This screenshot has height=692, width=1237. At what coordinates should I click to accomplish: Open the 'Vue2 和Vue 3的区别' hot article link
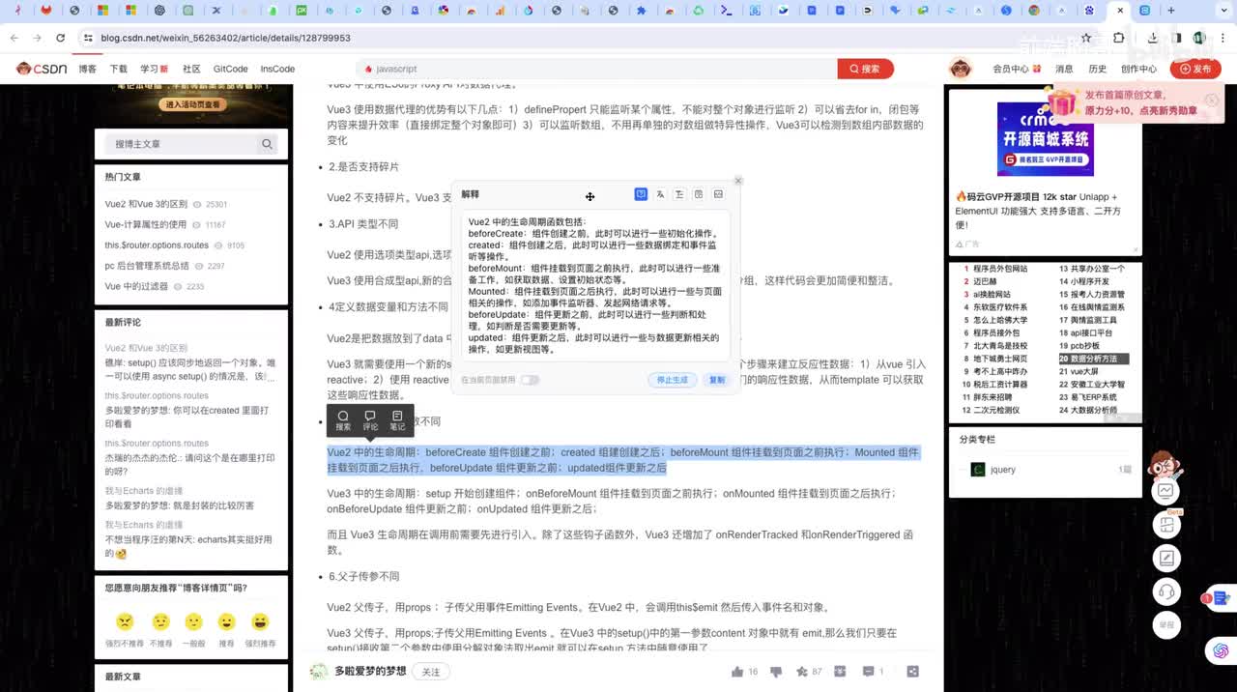146,205
